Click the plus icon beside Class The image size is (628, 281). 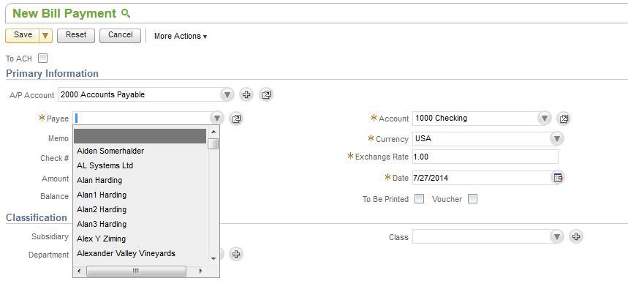click(576, 236)
